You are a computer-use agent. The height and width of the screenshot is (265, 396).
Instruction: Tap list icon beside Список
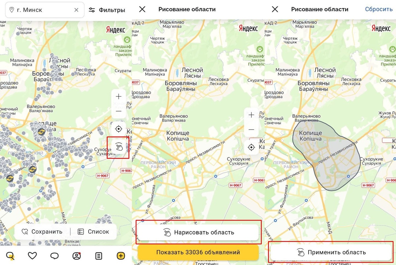[x=81, y=232]
